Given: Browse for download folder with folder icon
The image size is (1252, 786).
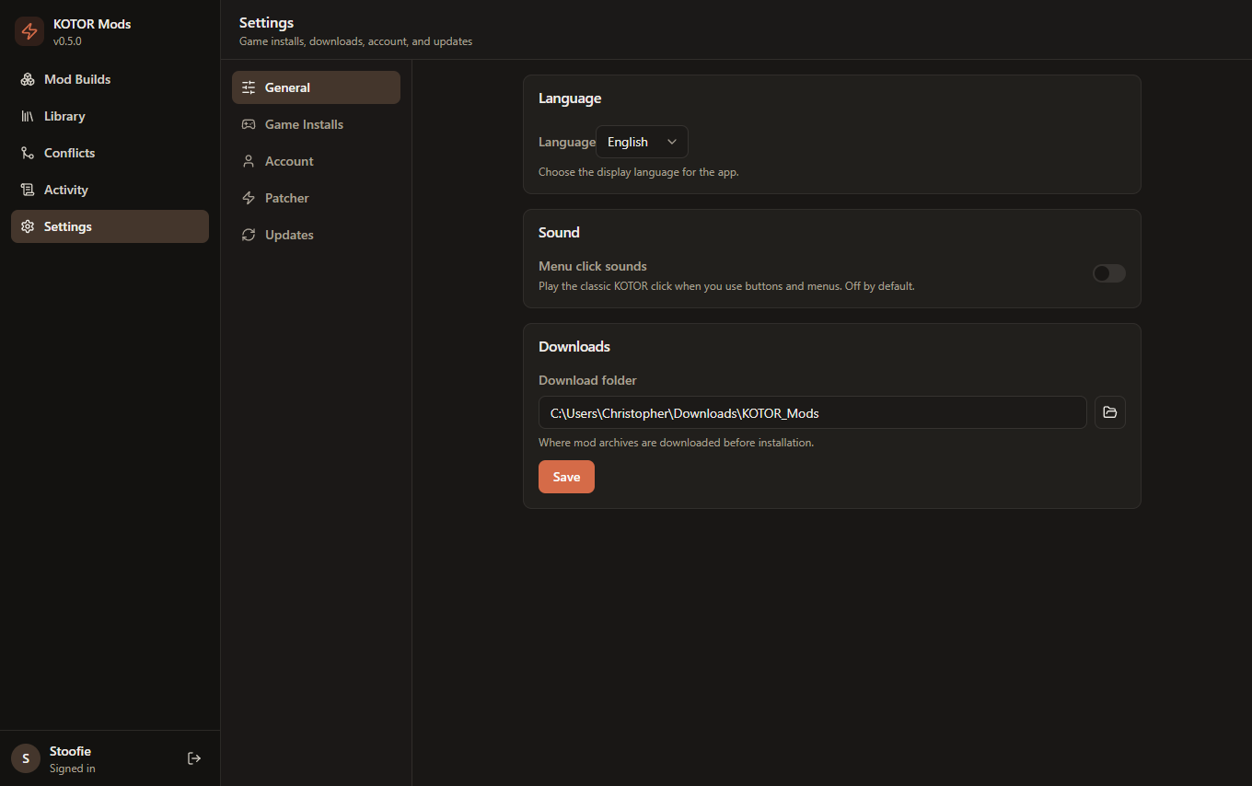Looking at the screenshot, I should [x=1110, y=412].
